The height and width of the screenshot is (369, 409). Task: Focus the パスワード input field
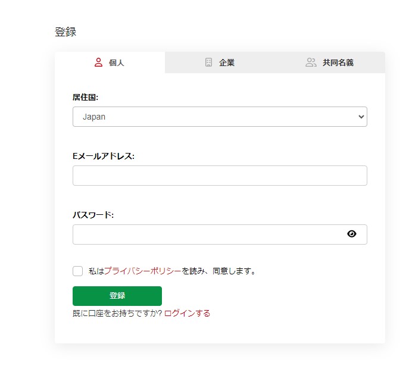point(208,234)
